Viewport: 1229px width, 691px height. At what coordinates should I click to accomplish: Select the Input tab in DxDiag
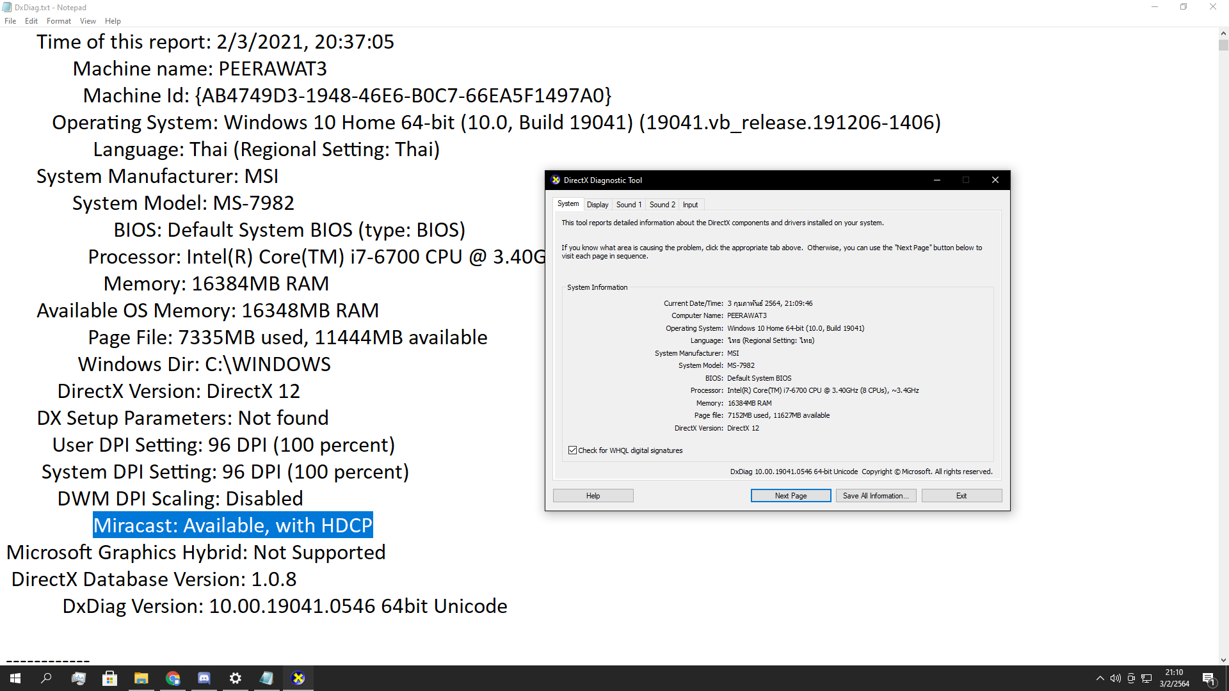pyautogui.click(x=690, y=205)
